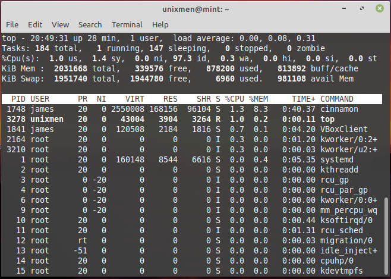Click the %MEM column header

(x=258, y=99)
